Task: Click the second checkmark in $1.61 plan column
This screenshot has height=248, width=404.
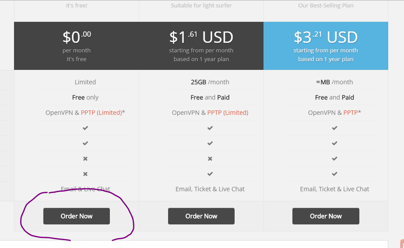Action: pos(210,143)
